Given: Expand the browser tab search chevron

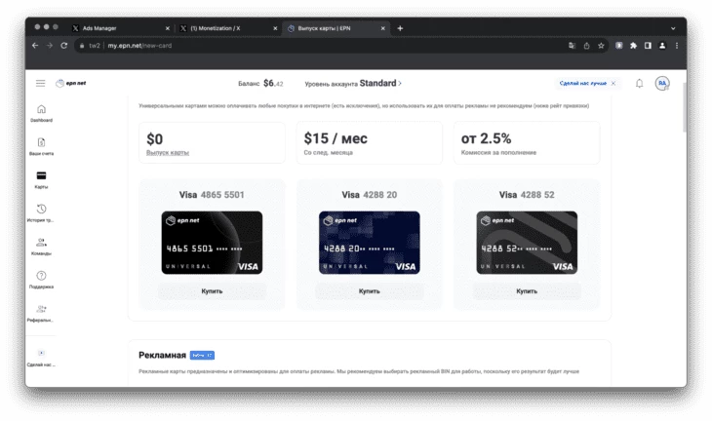Looking at the screenshot, I should click(x=673, y=28).
